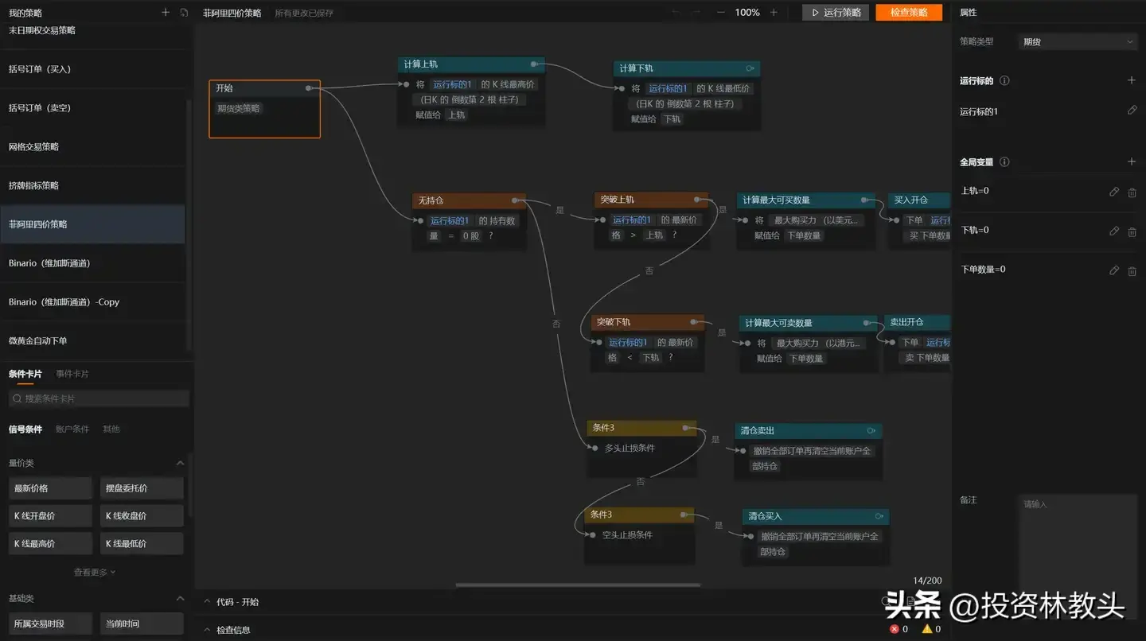Click the canvas horizontal scrollbar
The image size is (1146, 641).
click(578, 585)
